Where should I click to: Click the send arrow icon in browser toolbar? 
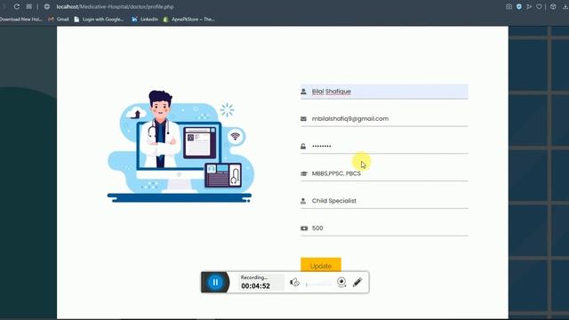coord(529,6)
